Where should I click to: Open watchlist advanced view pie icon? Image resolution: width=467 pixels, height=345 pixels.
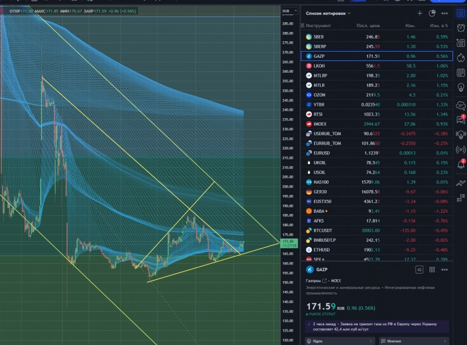(x=432, y=13)
